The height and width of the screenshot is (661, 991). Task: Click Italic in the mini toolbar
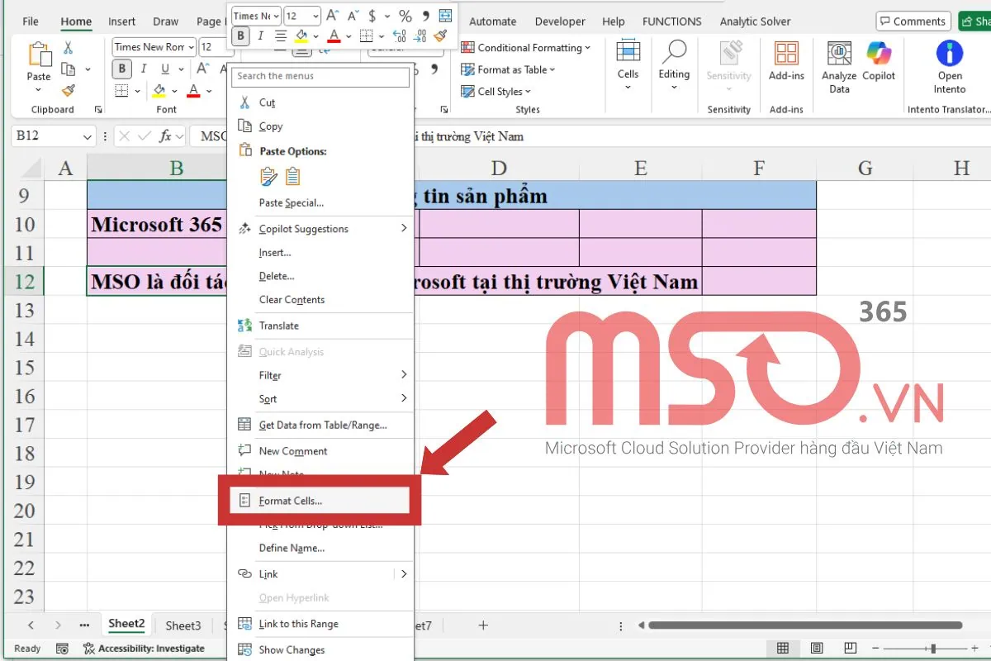(x=261, y=36)
